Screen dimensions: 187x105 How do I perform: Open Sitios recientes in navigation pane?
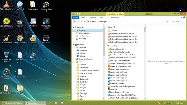[84, 33]
